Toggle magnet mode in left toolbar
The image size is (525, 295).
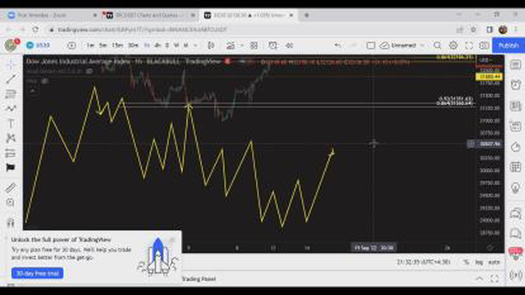tap(11, 222)
